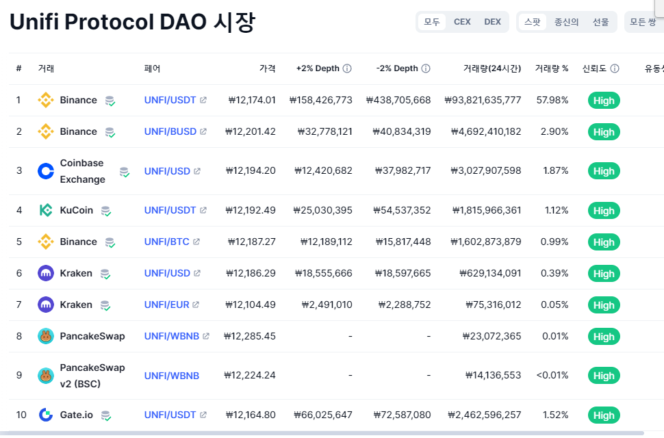Click High confidence badge in Gate.io row
Screen dimensions: 664x438
click(604, 415)
